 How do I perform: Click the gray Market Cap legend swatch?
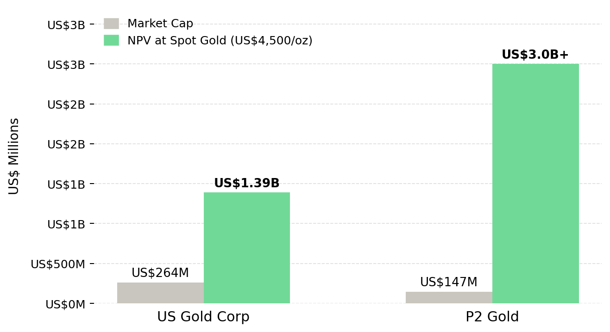click(x=111, y=24)
